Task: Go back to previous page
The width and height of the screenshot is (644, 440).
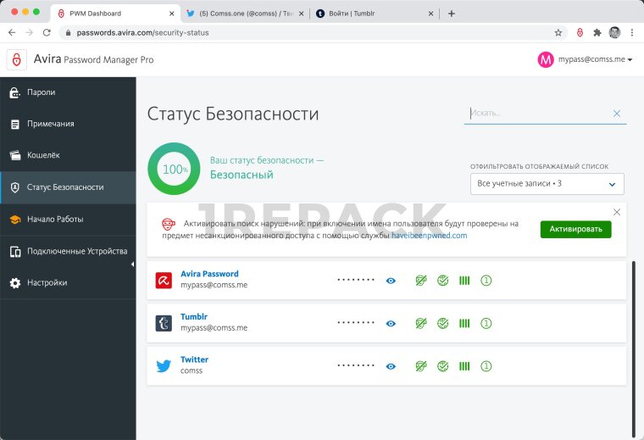Action: 12,32
